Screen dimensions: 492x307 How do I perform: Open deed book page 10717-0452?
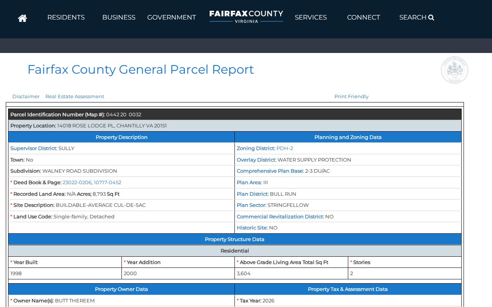[x=108, y=183]
